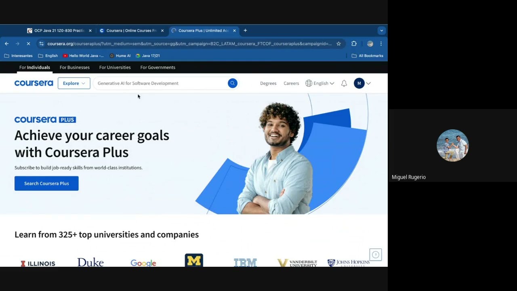Open the browser extensions puzzle icon
The width and height of the screenshot is (517, 291).
354,44
